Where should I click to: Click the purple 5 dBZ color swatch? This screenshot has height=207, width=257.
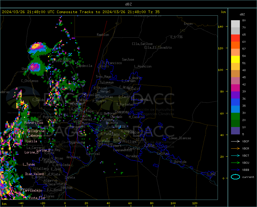pyautogui.click(x=235, y=131)
